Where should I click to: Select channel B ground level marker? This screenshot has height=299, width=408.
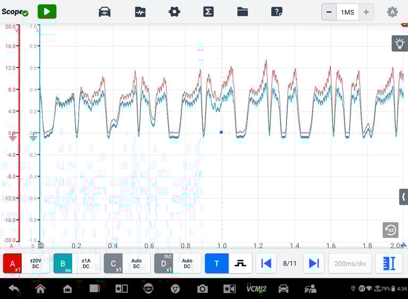[33, 136]
